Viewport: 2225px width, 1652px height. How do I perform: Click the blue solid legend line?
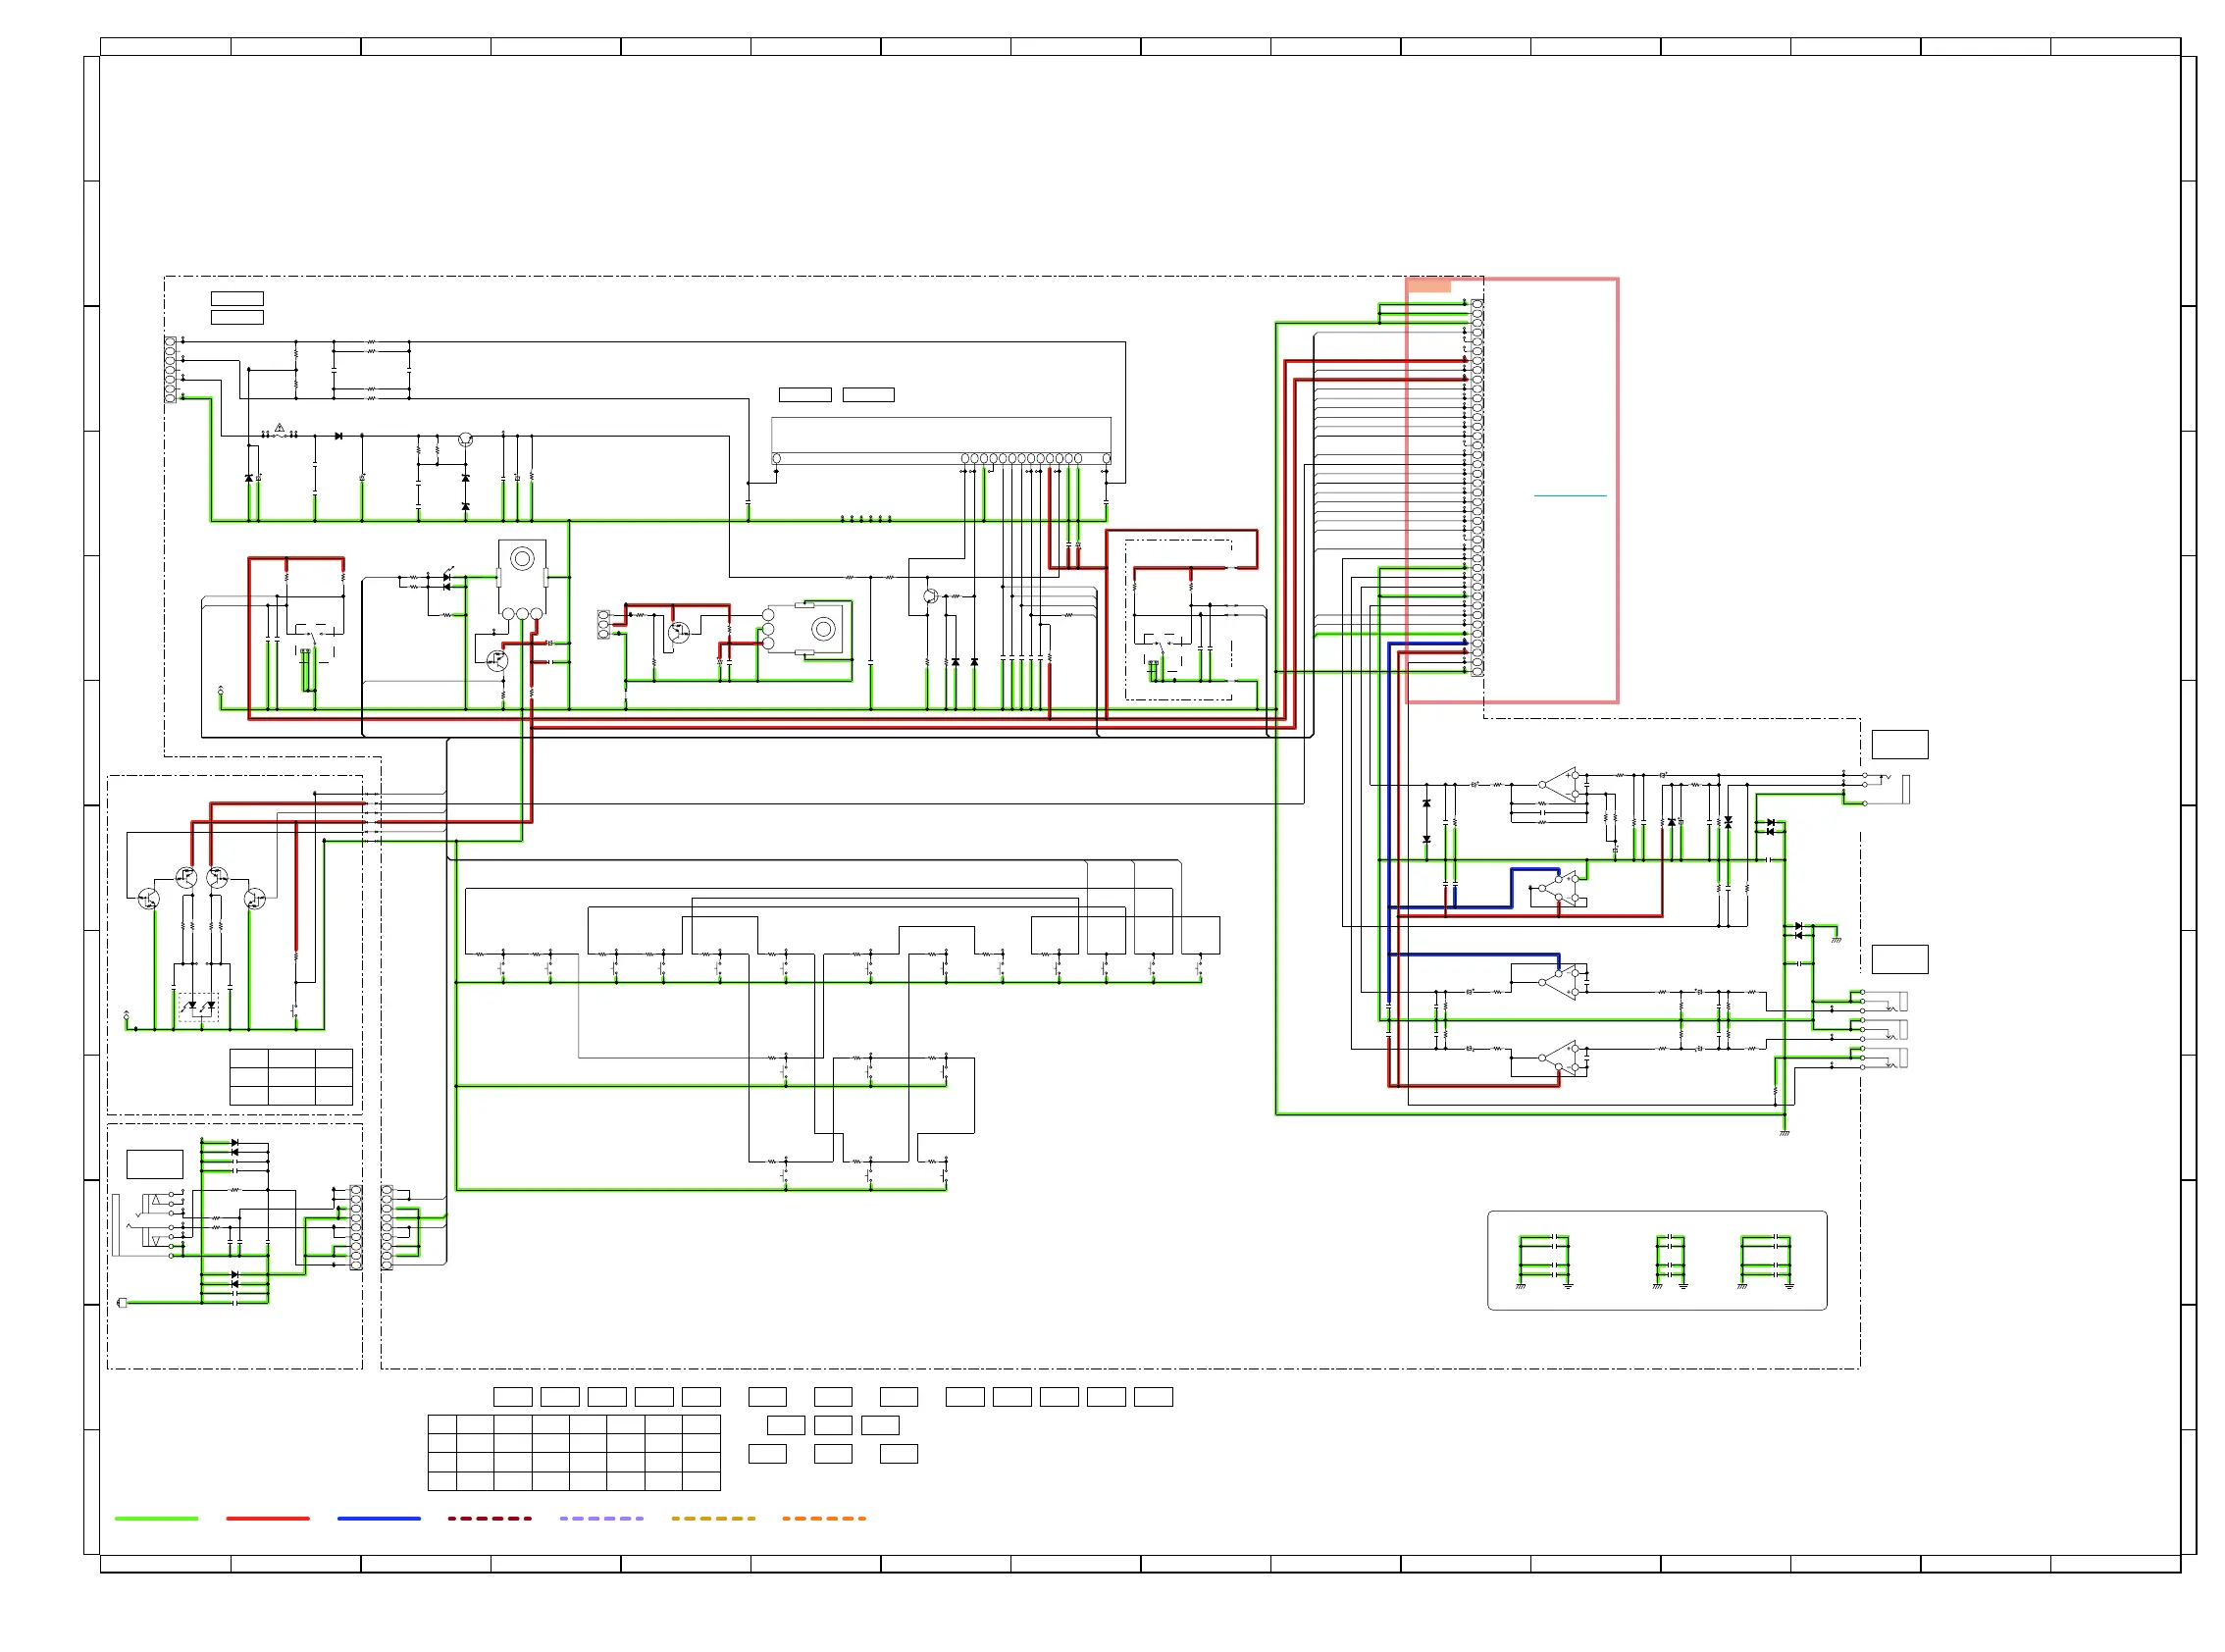pos(379,1518)
